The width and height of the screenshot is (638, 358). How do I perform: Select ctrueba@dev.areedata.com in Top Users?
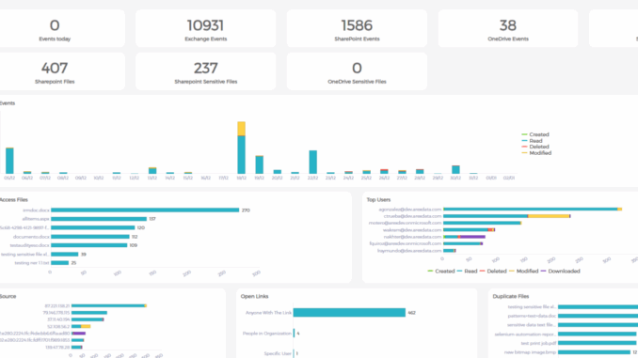pos(412,216)
